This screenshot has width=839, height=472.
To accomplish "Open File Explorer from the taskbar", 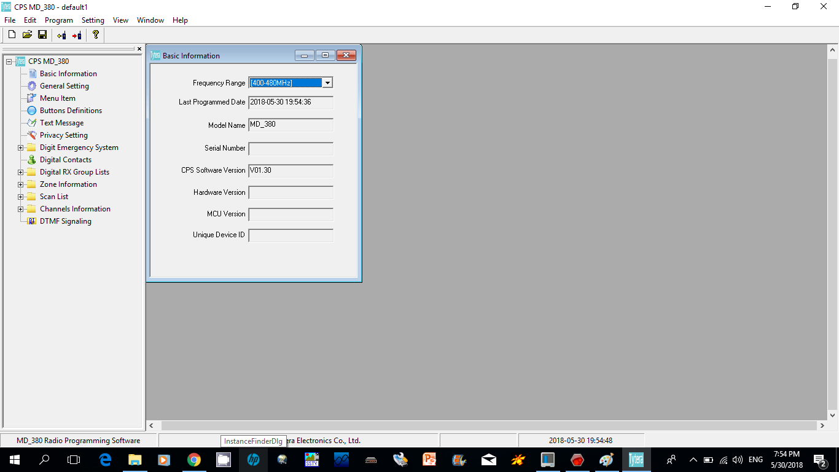I will tap(135, 460).
